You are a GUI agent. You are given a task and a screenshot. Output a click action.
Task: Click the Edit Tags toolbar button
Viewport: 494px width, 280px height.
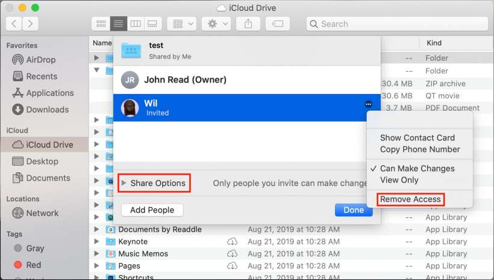(278, 24)
